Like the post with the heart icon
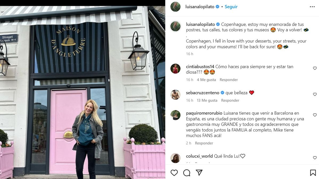This screenshot has width=319, height=179. 174,173
